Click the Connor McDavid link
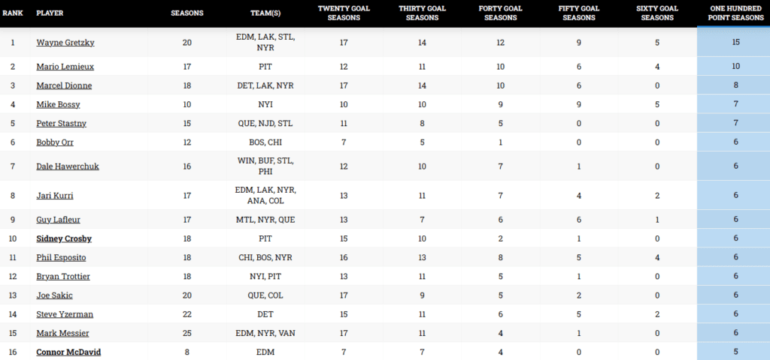The width and height of the screenshot is (770, 360). pos(68,352)
